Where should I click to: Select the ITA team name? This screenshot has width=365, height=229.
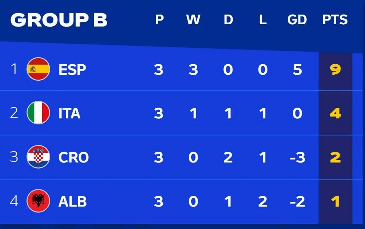(69, 113)
